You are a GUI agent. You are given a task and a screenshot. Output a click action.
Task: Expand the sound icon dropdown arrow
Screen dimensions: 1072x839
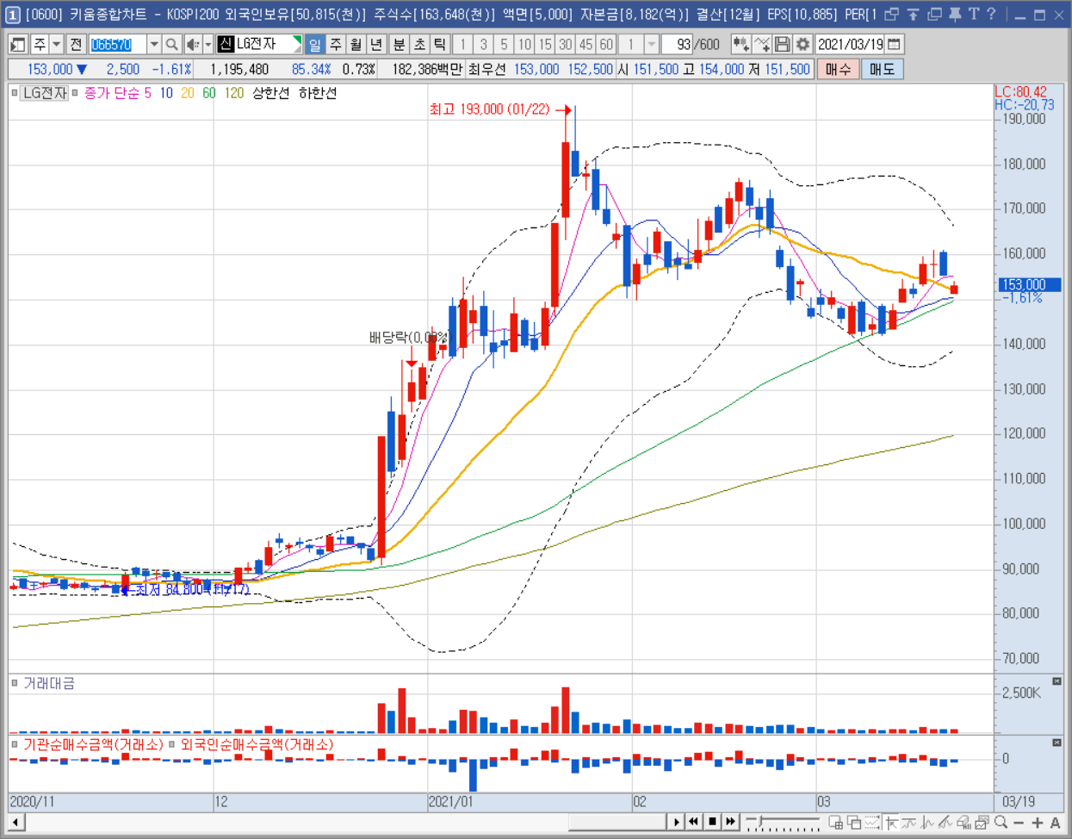208,44
